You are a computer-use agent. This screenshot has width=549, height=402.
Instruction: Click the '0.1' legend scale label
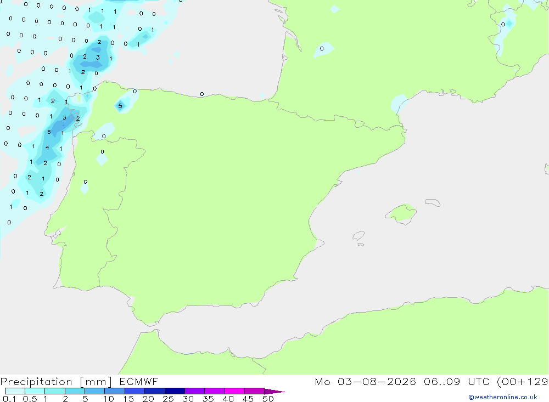[x=9, y=399]
